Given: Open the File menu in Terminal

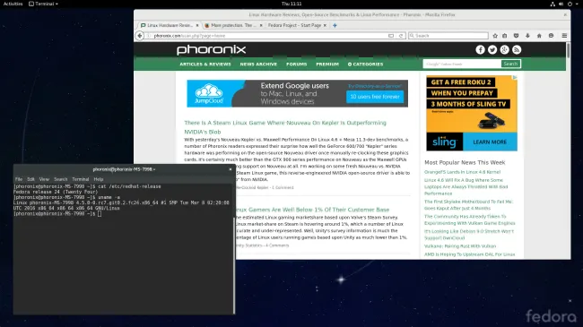Looking at the screenshot, I should point(19,179).
